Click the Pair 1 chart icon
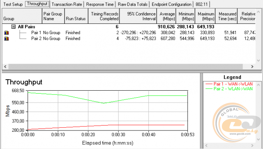263x149 pixels. (x=7, y=32)
